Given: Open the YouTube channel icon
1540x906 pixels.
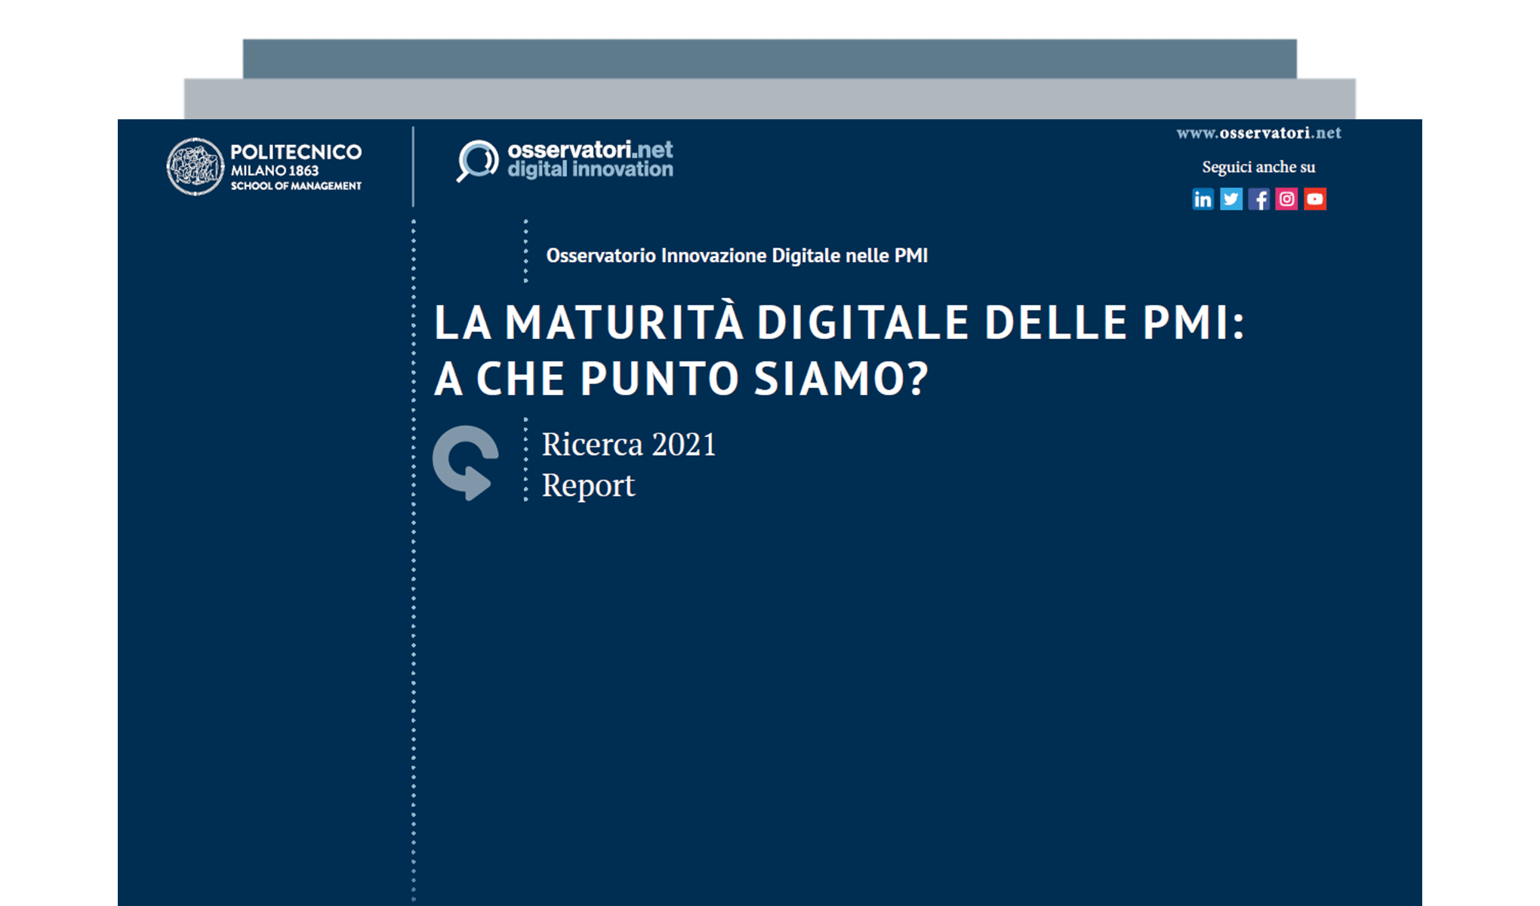Looking at the screenshot, I should click(1315, 199).
